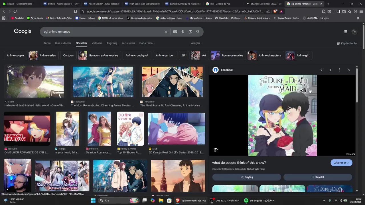
Task: Click the 'Ziyaret et' visit button
Action: pyautogui.click(x=341, y=163)
